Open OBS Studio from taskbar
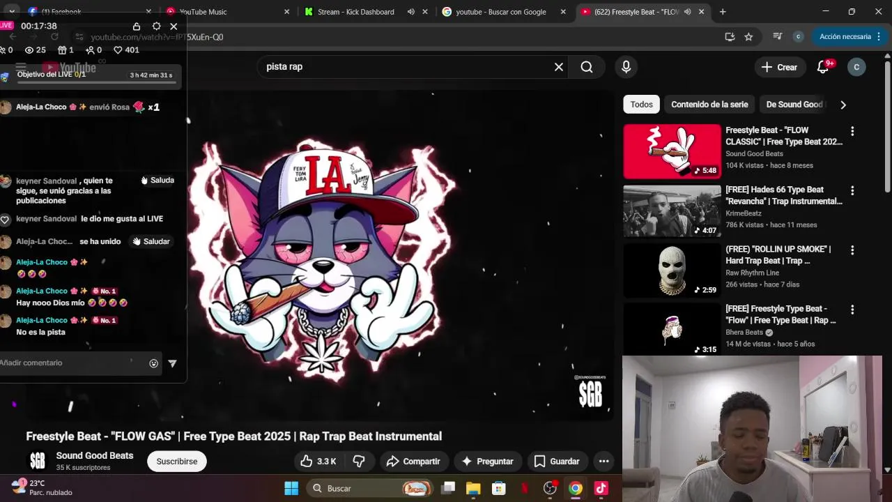The width and height of the screenshot is (892, 502). pos(551,488)
